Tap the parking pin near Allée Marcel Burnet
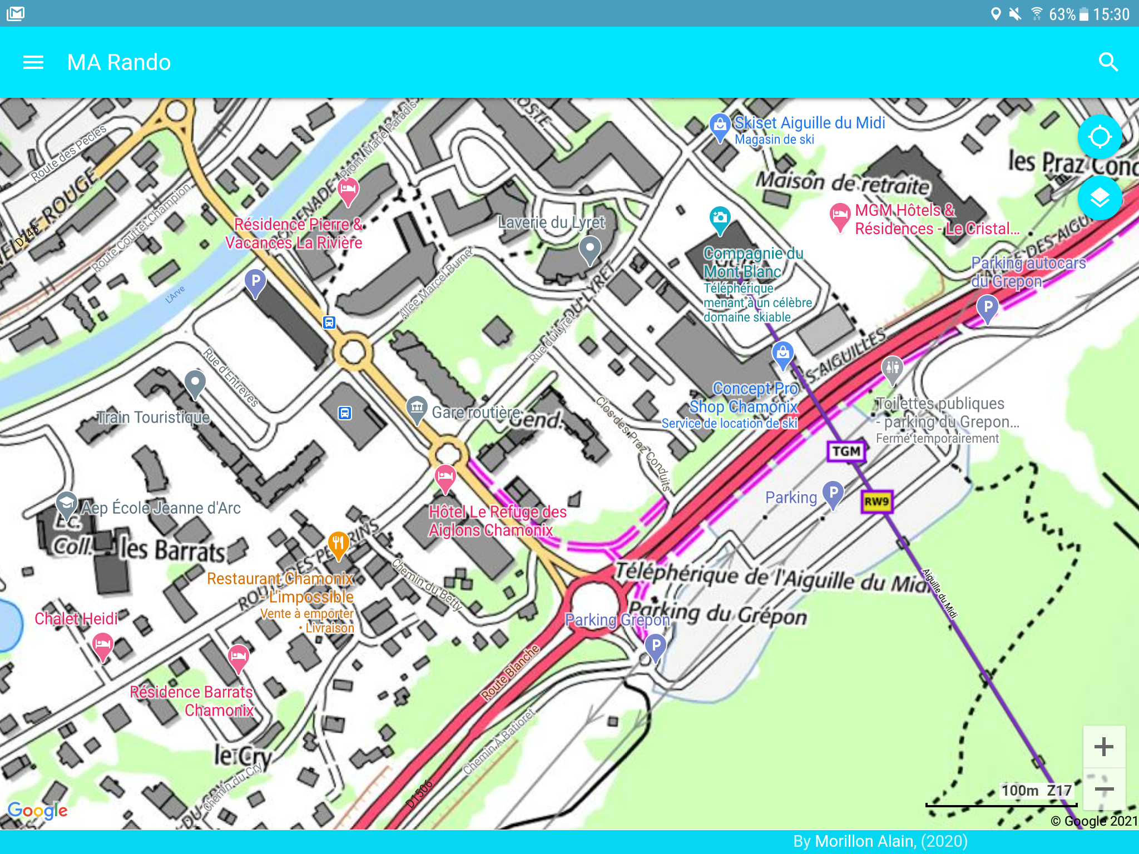The image size is (1139, 854). (255, 284)
